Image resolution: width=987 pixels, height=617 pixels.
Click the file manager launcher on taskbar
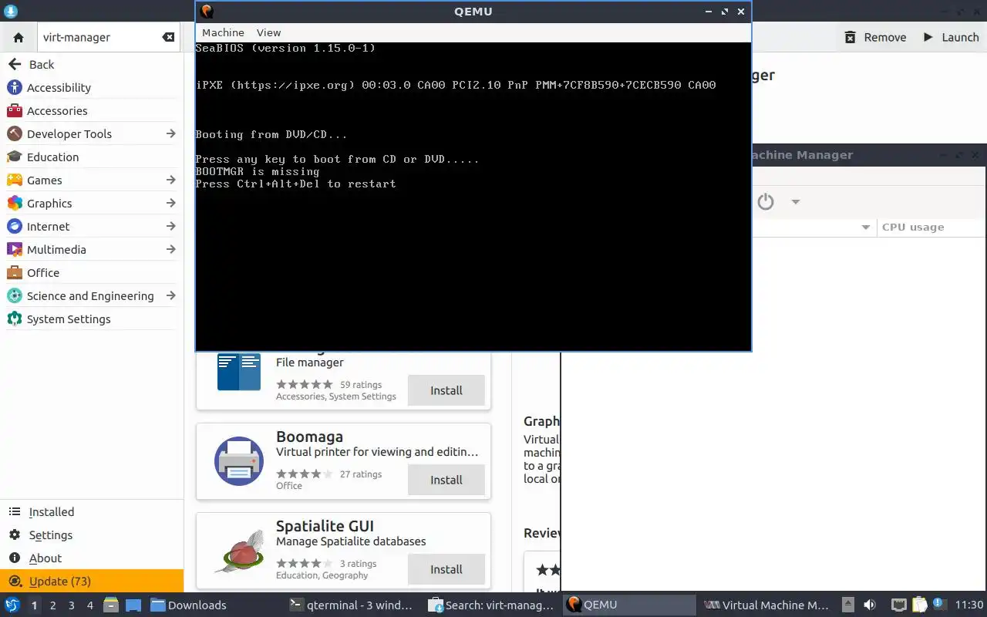point(110,605)
